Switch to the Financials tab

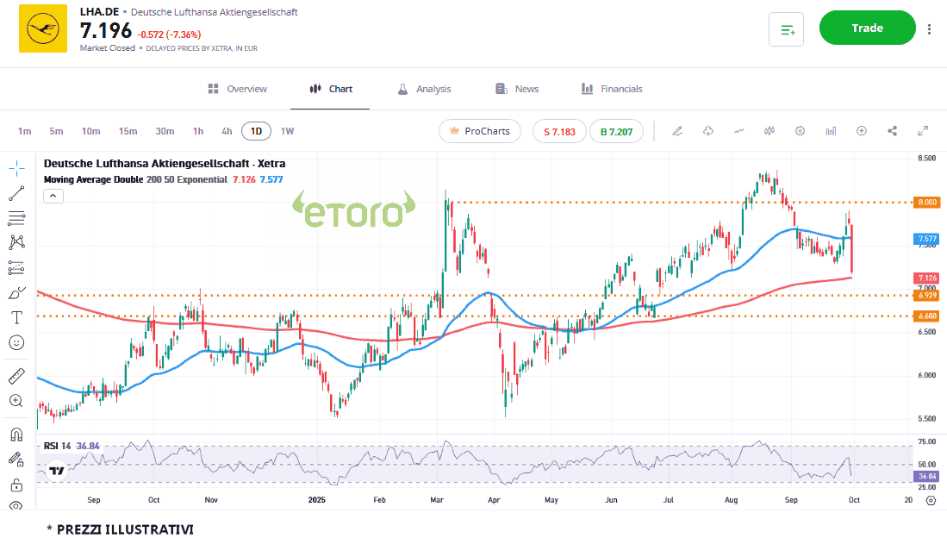point(612,89)
